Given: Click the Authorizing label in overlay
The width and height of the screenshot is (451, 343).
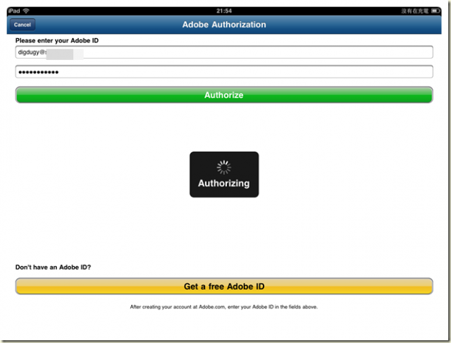Looking at the screenshot, I should pyautogui.click(x=224, y=183).
